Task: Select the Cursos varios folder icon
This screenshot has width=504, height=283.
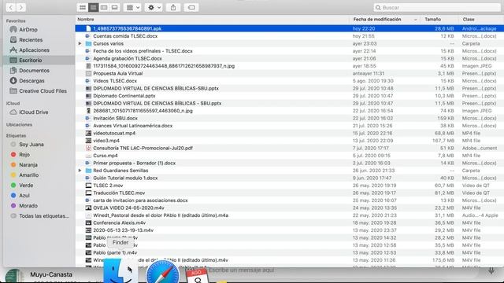Action: point(88,44)
